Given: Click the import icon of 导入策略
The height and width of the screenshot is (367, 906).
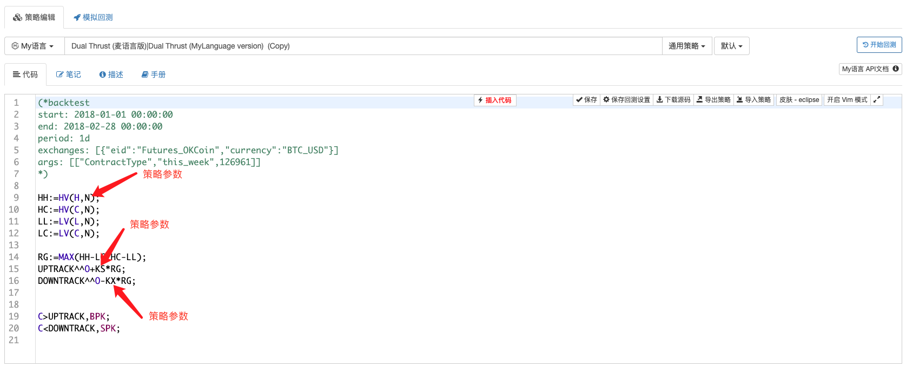Looking at the screenshot, I should (x=740, y=99).
